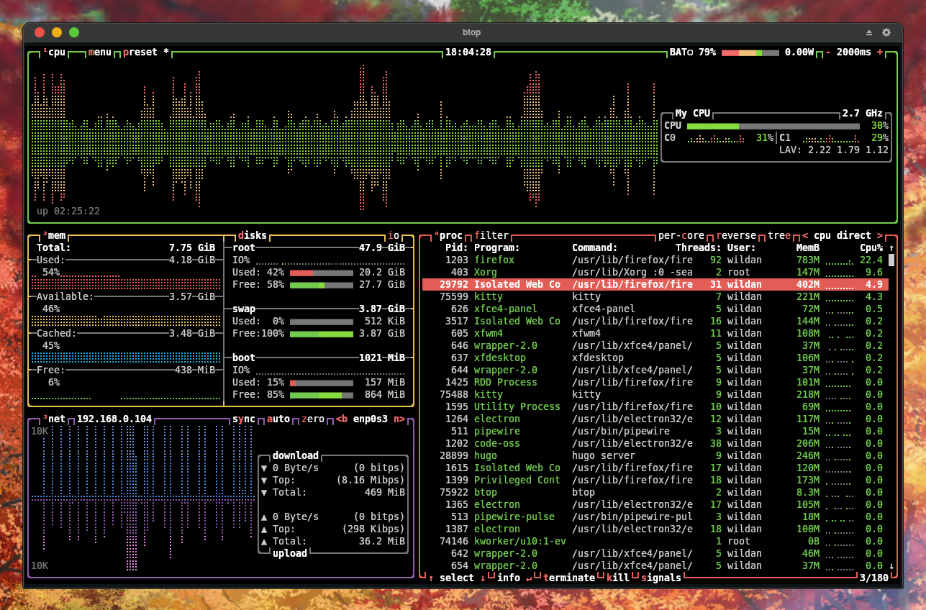Viewport: 926px width, 610px height.
Task: Open the process filter
Action: pos(491,235)
